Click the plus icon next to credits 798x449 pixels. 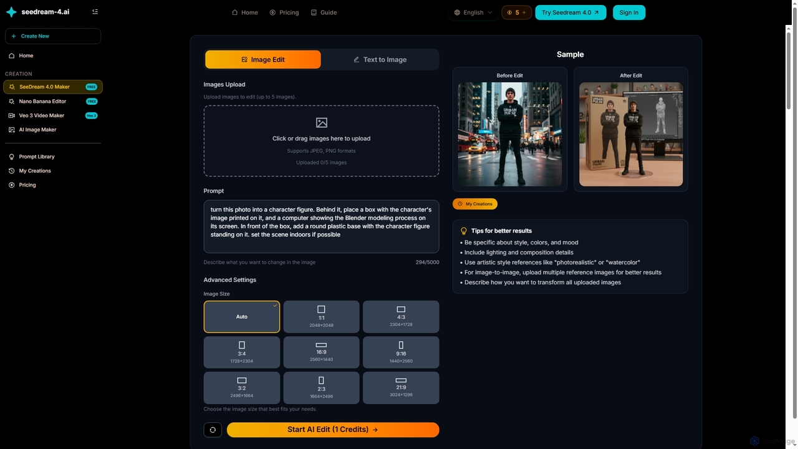(524, 12)
